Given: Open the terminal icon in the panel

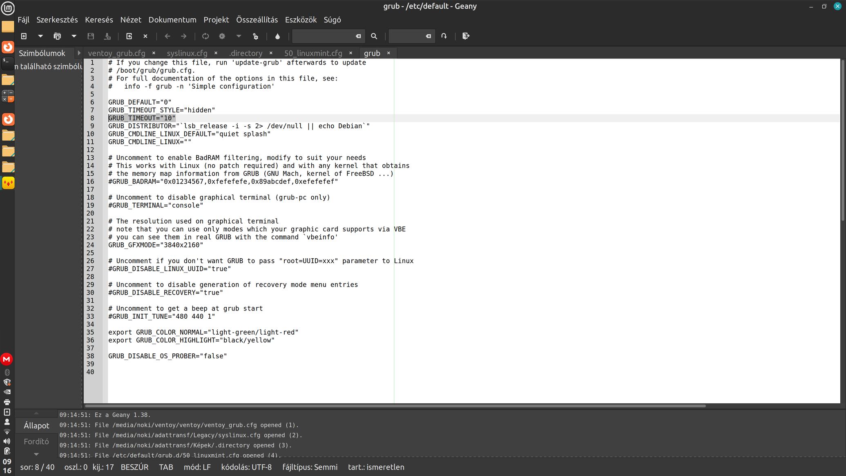Looking at the screenshot, I should 8,63.
